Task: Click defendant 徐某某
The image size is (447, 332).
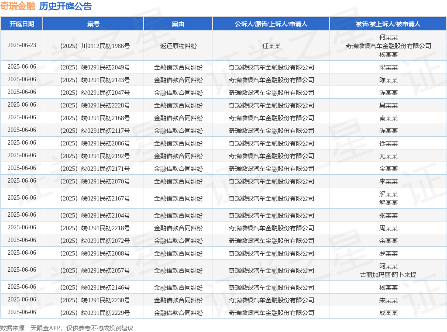Action: pyautogui.click(x=388, y=143)
